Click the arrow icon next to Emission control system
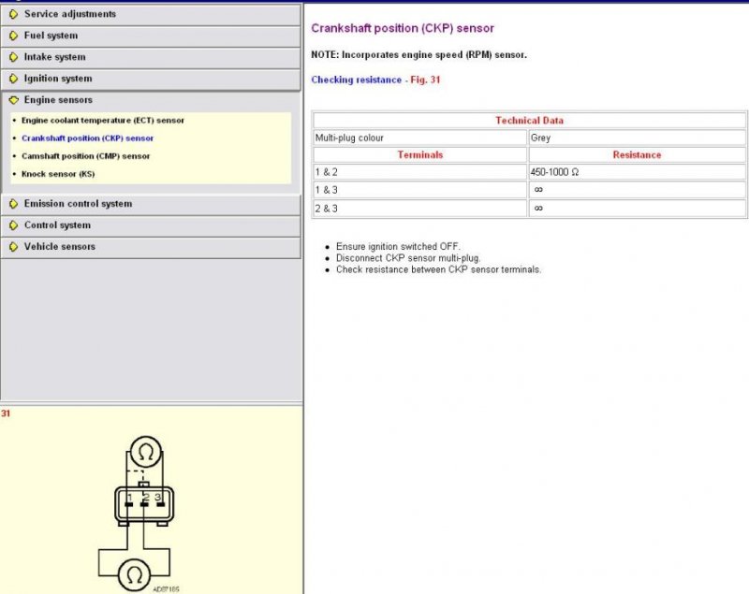Viewport: 749px width, 594px height. tap(13, 204)
